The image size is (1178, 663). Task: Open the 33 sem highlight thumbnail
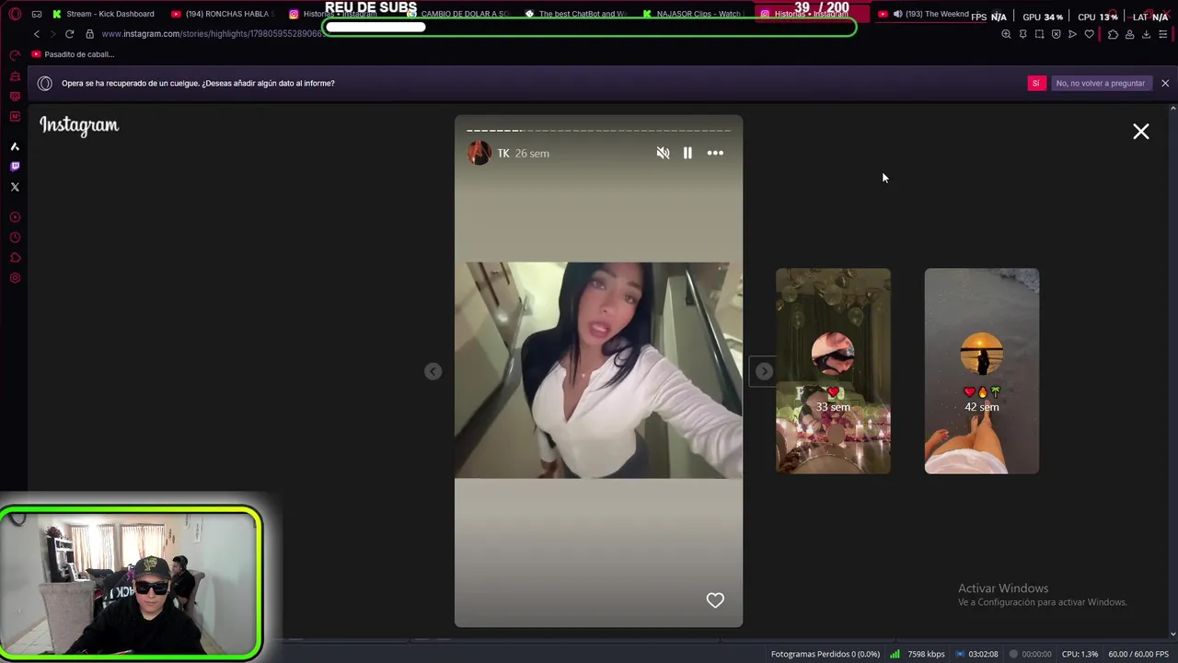[x=833, y=371]
